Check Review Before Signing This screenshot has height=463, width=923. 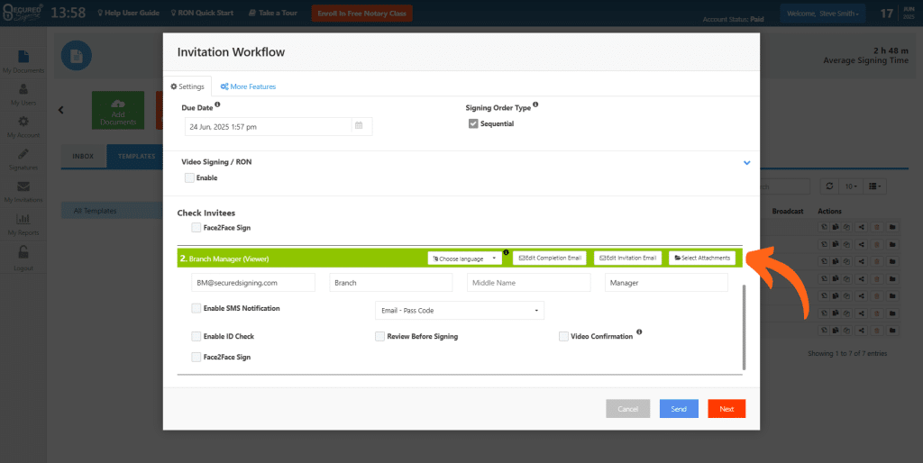pyautogui.click(x=379, y=337)
